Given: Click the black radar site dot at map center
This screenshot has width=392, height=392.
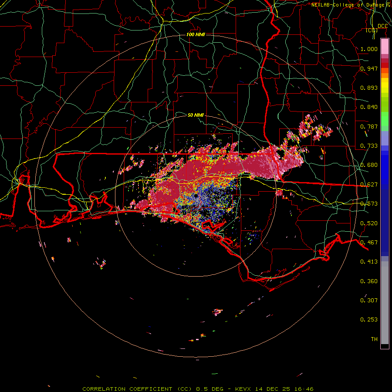Looking at the screenshot, I should [x=196, y=196].
